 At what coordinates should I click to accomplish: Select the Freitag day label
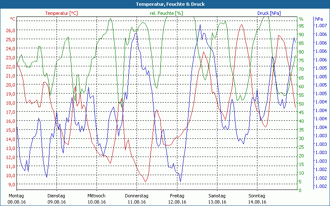(x=177, y=196)
